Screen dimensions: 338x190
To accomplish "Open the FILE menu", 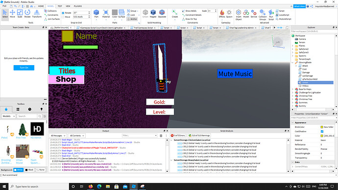I will 4,6.
